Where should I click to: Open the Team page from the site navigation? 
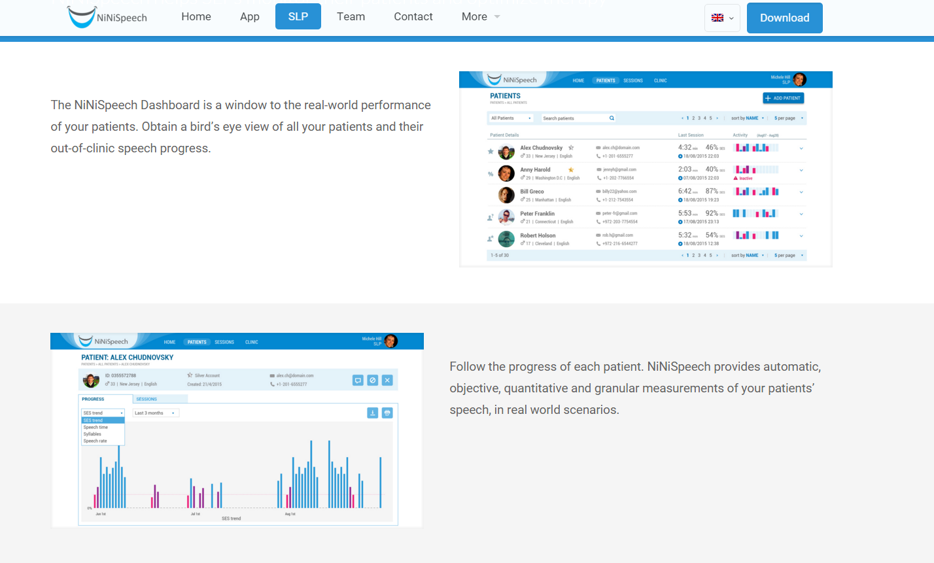point(351,16)
